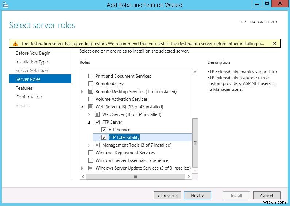Viewport: 290px width, 206px height.
Task: Click the DESTINATION SERVER label
Action: coord(259,22)
